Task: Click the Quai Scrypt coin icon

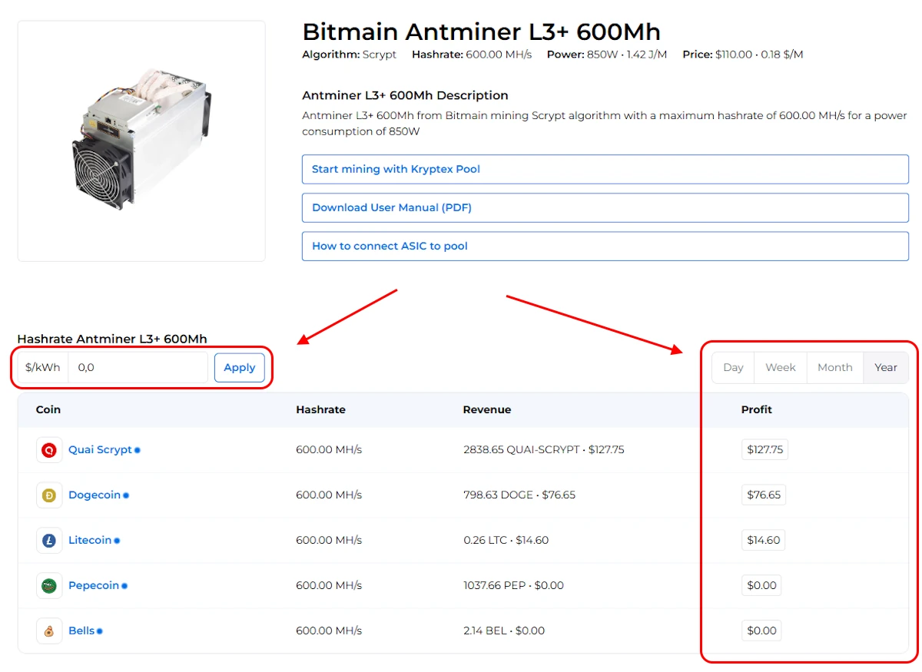Action: point(49,450)
